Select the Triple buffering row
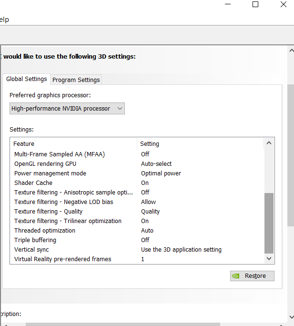Screen dimensions: 294x326 coord(137,240)
